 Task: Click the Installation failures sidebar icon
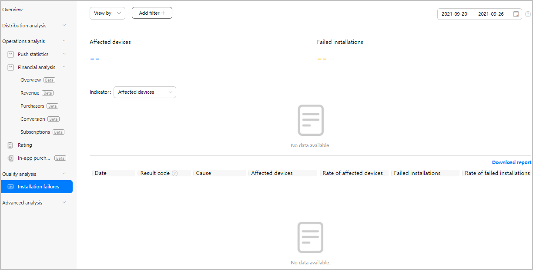[x=10, y=187]
